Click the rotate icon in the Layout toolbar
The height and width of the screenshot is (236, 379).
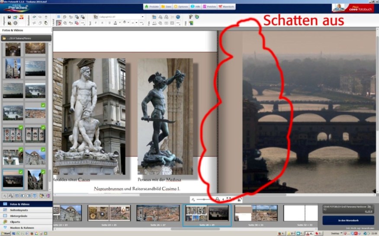[x=65, y=17]
